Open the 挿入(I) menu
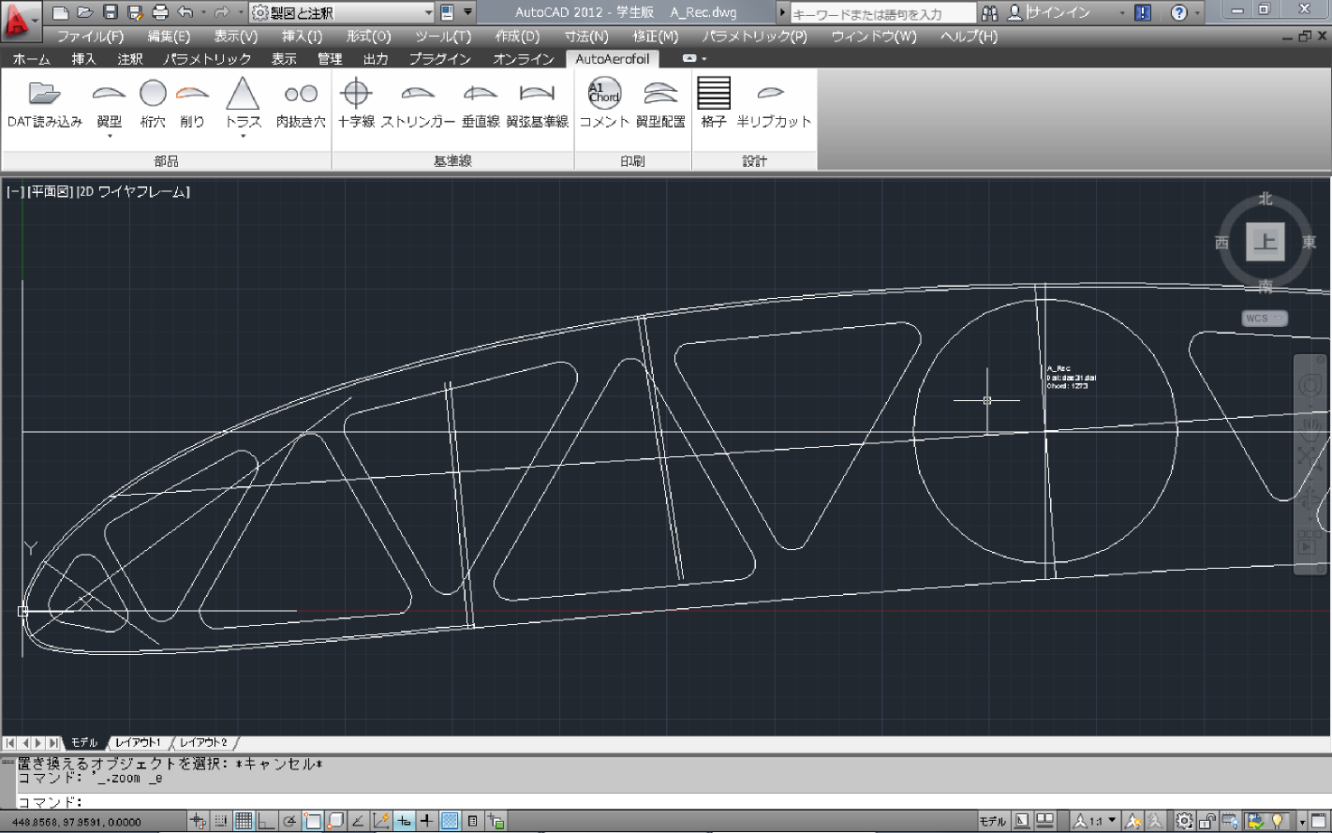 tap(302, 37)
